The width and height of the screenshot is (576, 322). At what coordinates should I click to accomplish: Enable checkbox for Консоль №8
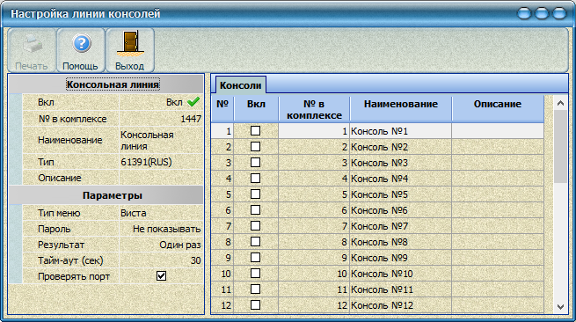click(x=255, y=241)
